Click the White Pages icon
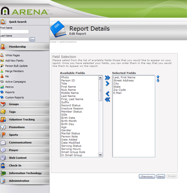This screenshot has width=187, height=193. 2,55
